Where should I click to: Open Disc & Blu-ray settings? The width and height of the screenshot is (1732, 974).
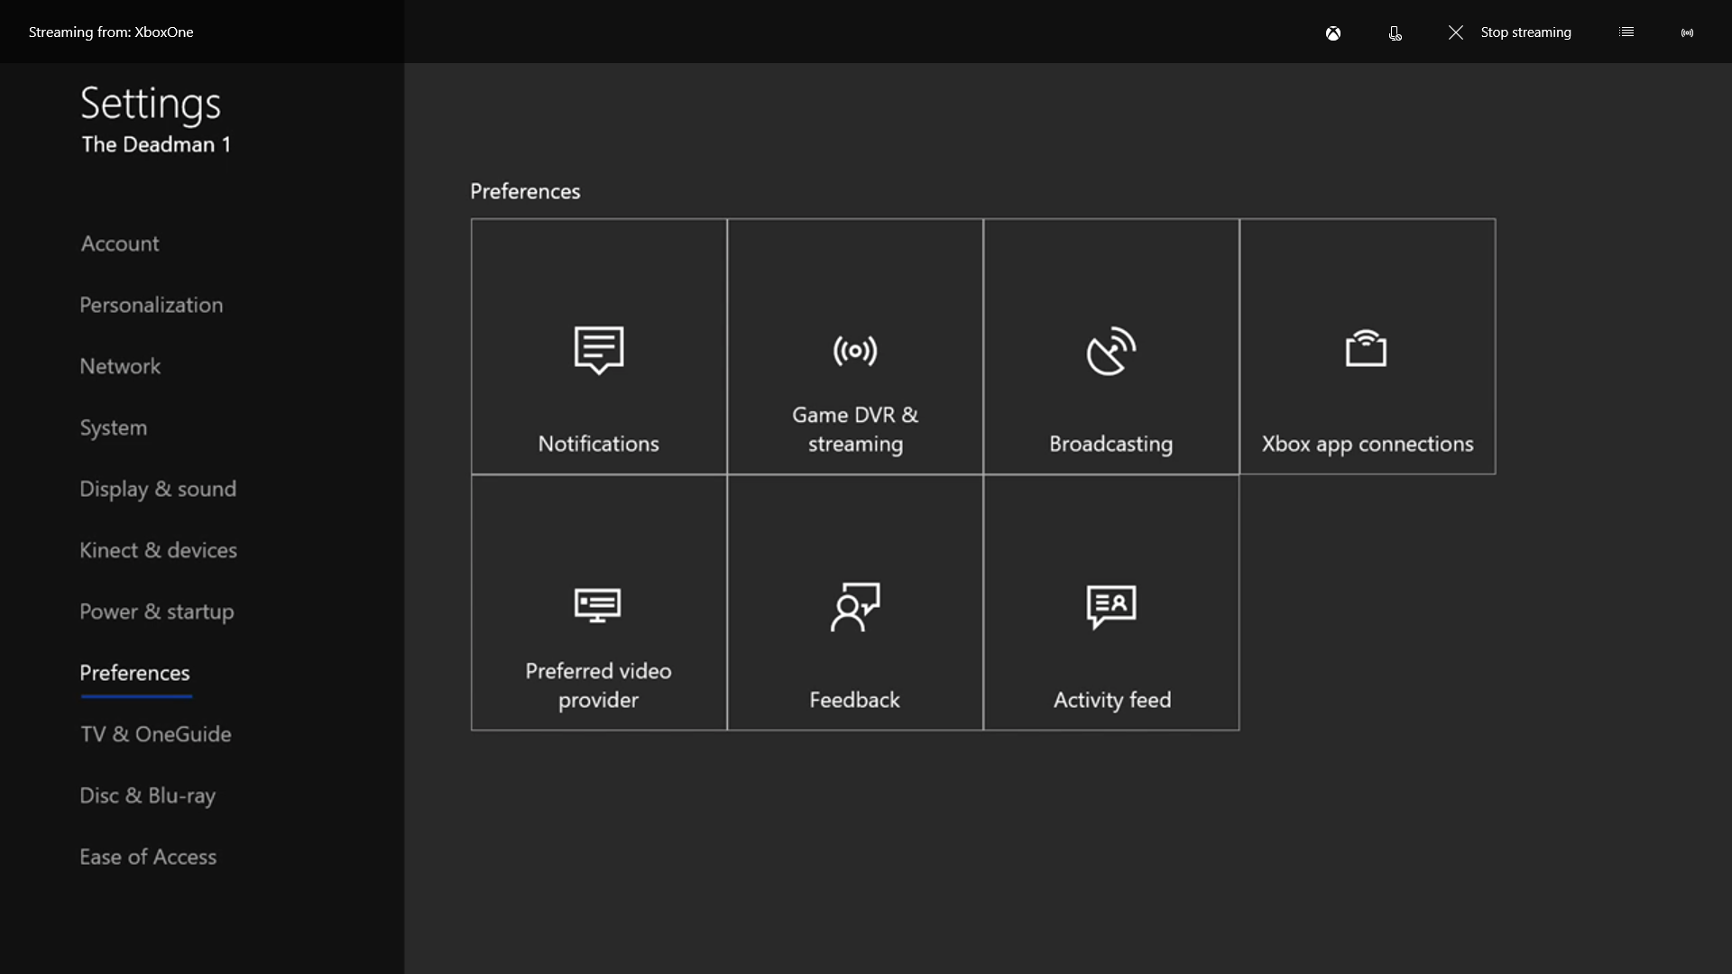148,795
